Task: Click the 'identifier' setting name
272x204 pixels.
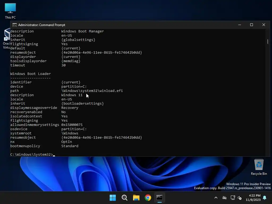Action: click(x=21, y=82)
